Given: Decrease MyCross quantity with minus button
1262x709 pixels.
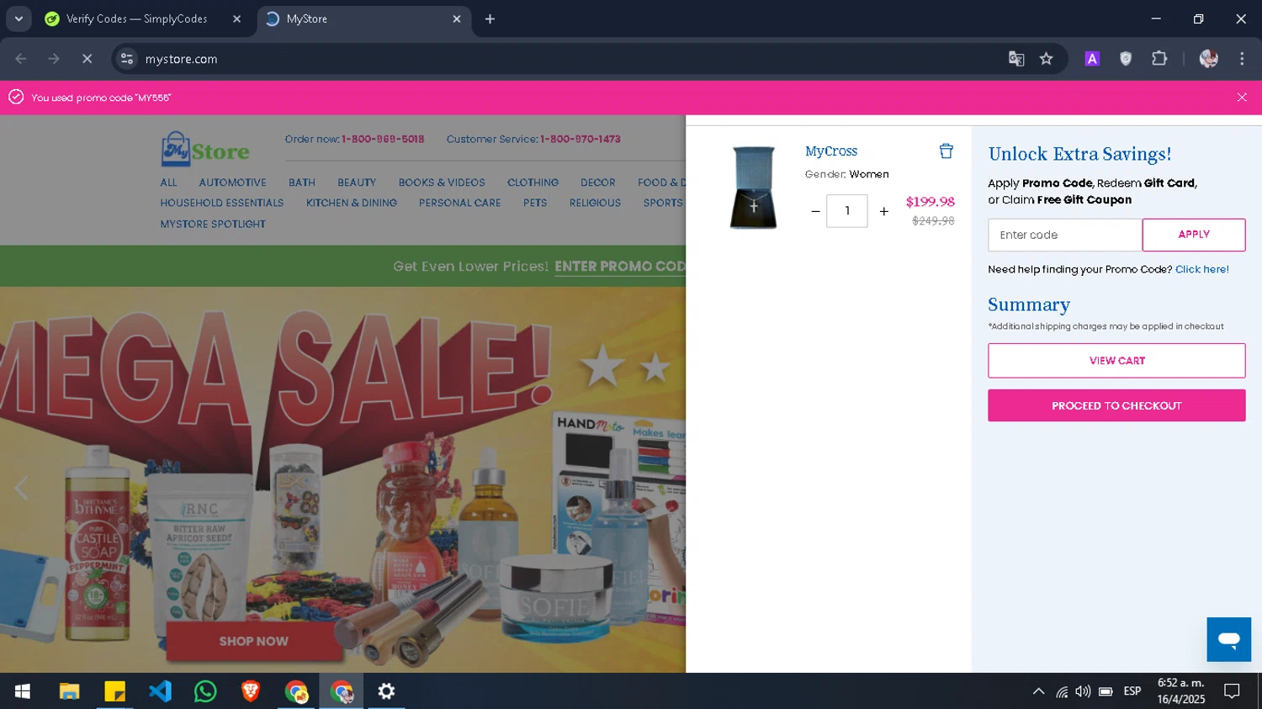Looking at the screenshot, I should 815,211.
